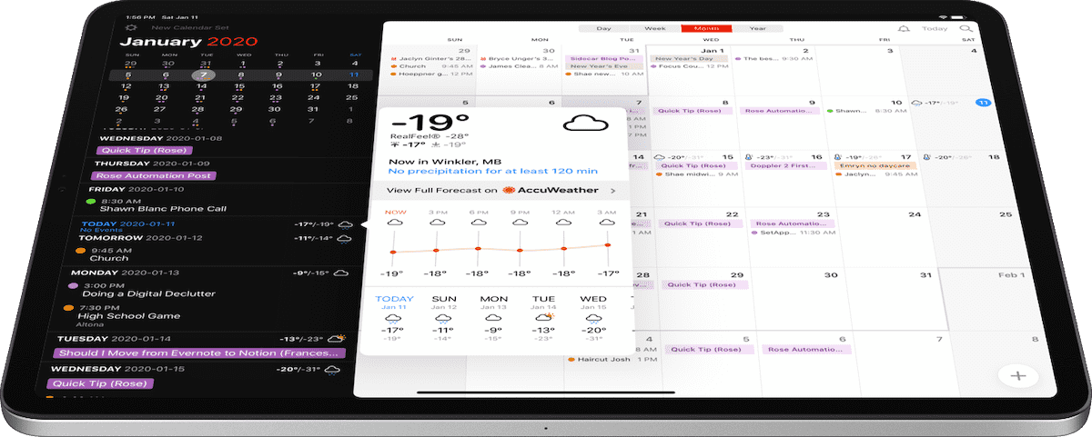The width and height of the screenshot is (1092, 437).
Task: Open the notifications bell icon
Action: pyautogui.click(x=903, y=29)
